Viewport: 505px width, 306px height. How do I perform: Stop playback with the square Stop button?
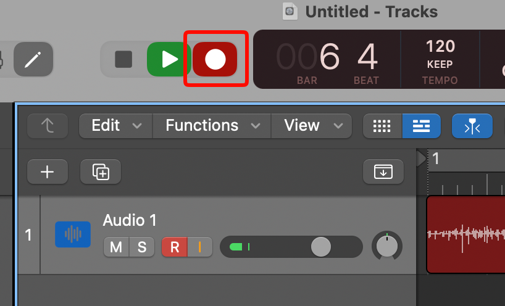(x=123, y=59)
